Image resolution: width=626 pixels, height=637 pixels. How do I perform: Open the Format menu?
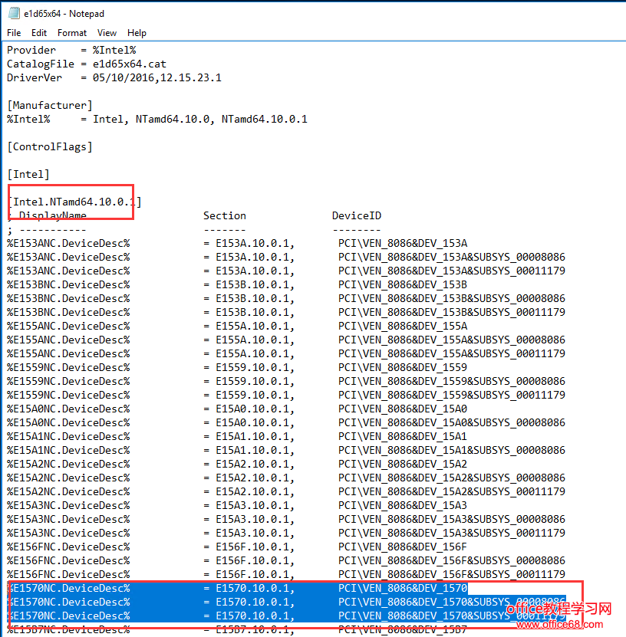tap(71, 33)
